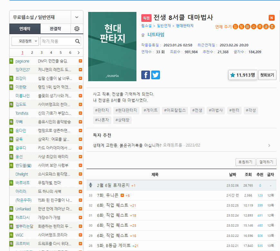Open 웹소설 breadcrumb link
The height and width of the screenshot is (251, 280).
click(146, 26)
